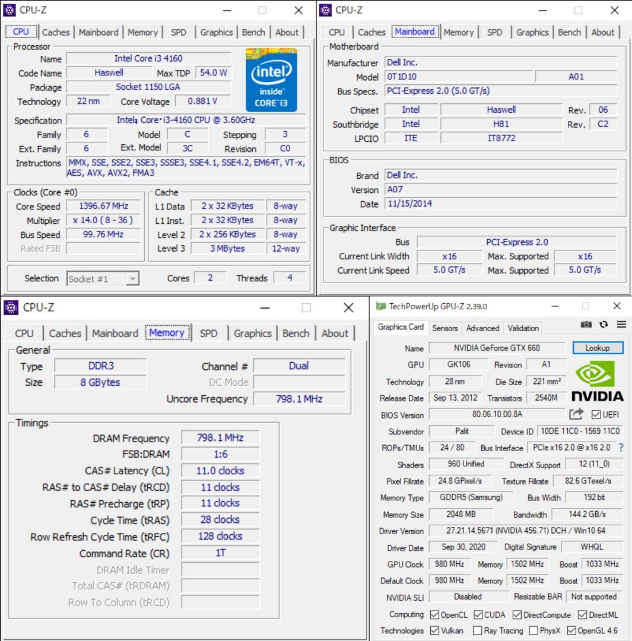Screen dimensions: 632x641
Task: Click the Core Speed value "1396.67 MHz"
Action: (103, 206)
